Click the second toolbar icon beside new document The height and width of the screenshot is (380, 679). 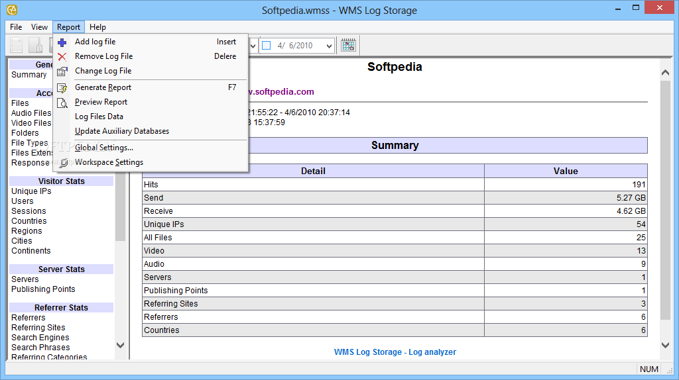pos(36,46)
